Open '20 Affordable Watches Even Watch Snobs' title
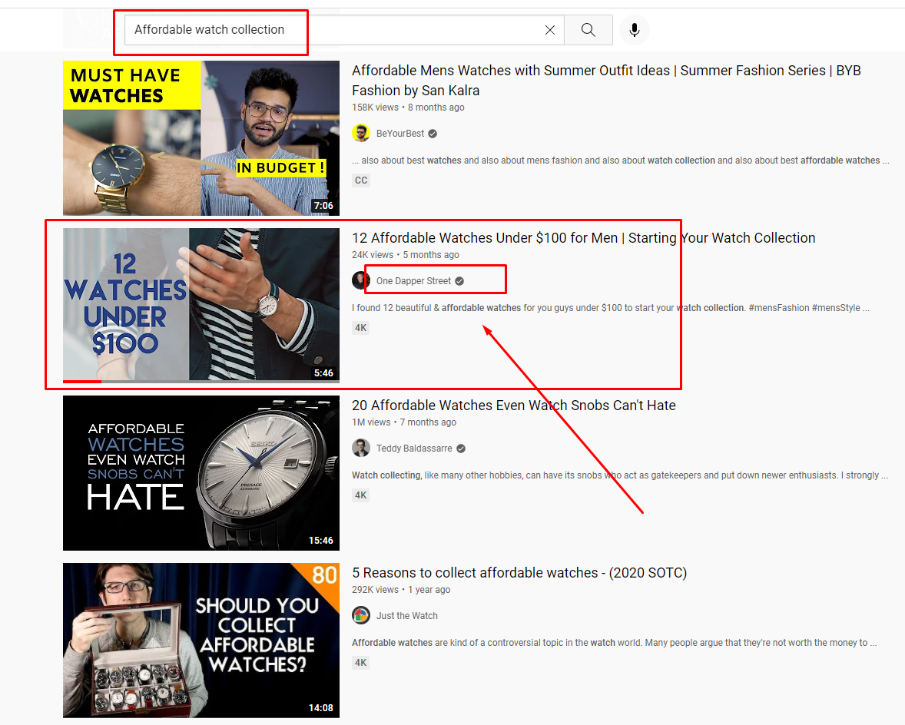The height and width of the screenshot is (725, 905). (513, 406)
